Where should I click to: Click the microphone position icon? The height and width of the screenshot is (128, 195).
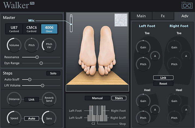pyautogui.click(x=71, y=23)
